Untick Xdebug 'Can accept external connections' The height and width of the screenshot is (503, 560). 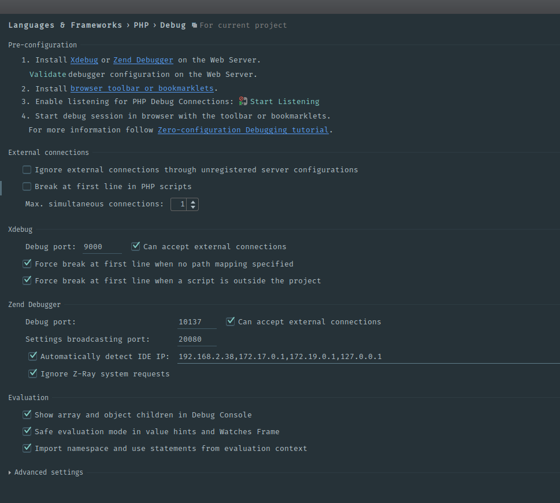135,246
